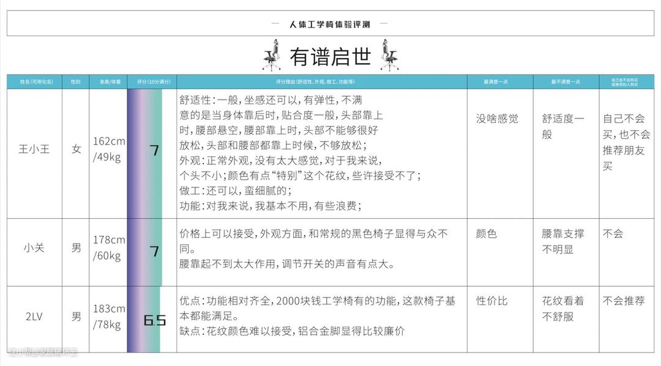The width and height of the screenshot is (661, 366).
Task: Select the name cell 王小王
Action: click(x=34, y=148)
